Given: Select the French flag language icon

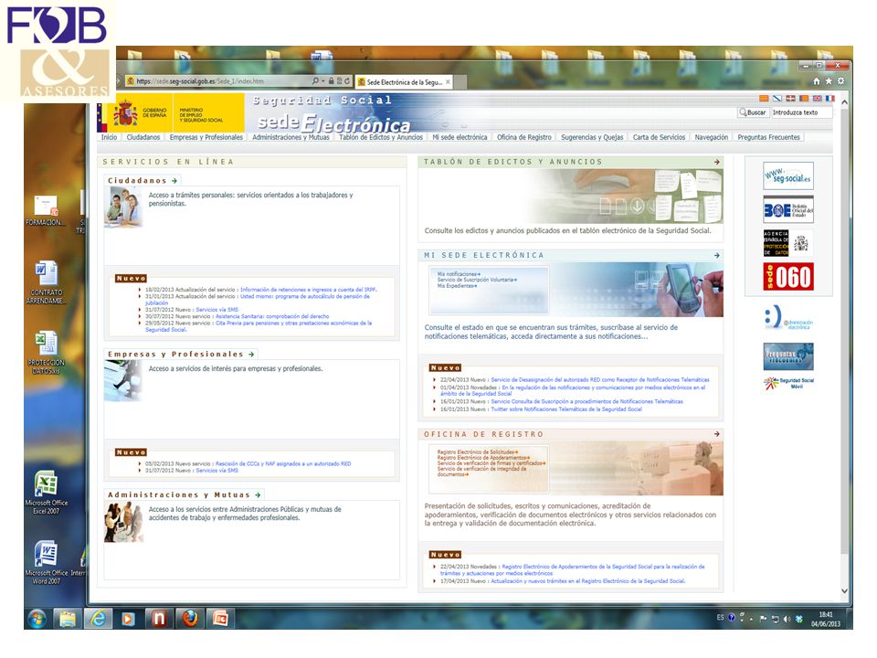Looking at the screenshot, I should (x=829, y=99).
